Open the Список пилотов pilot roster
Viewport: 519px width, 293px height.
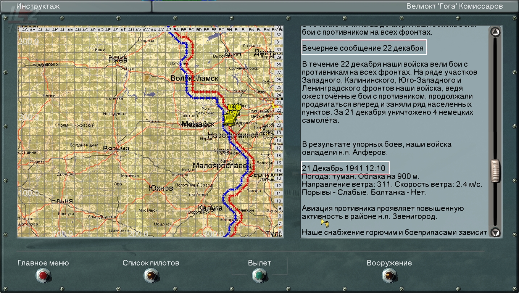pyautogui.click(x=151, y=275)
